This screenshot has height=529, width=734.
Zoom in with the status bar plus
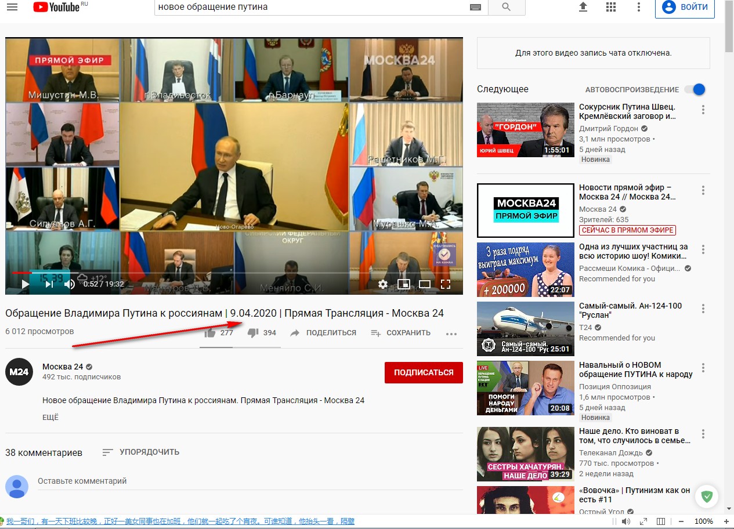[x=726, y=521]
